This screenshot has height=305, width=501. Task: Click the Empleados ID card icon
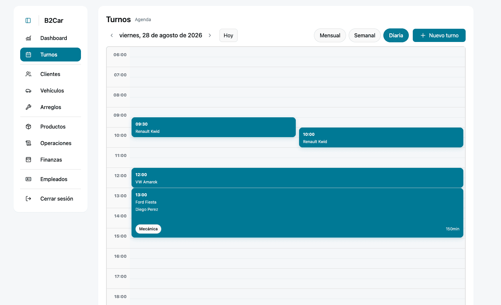[x=28, y=179]
